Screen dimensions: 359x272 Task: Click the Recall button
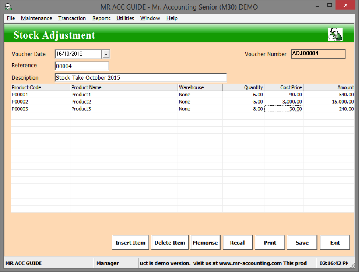tap(238, 243)
